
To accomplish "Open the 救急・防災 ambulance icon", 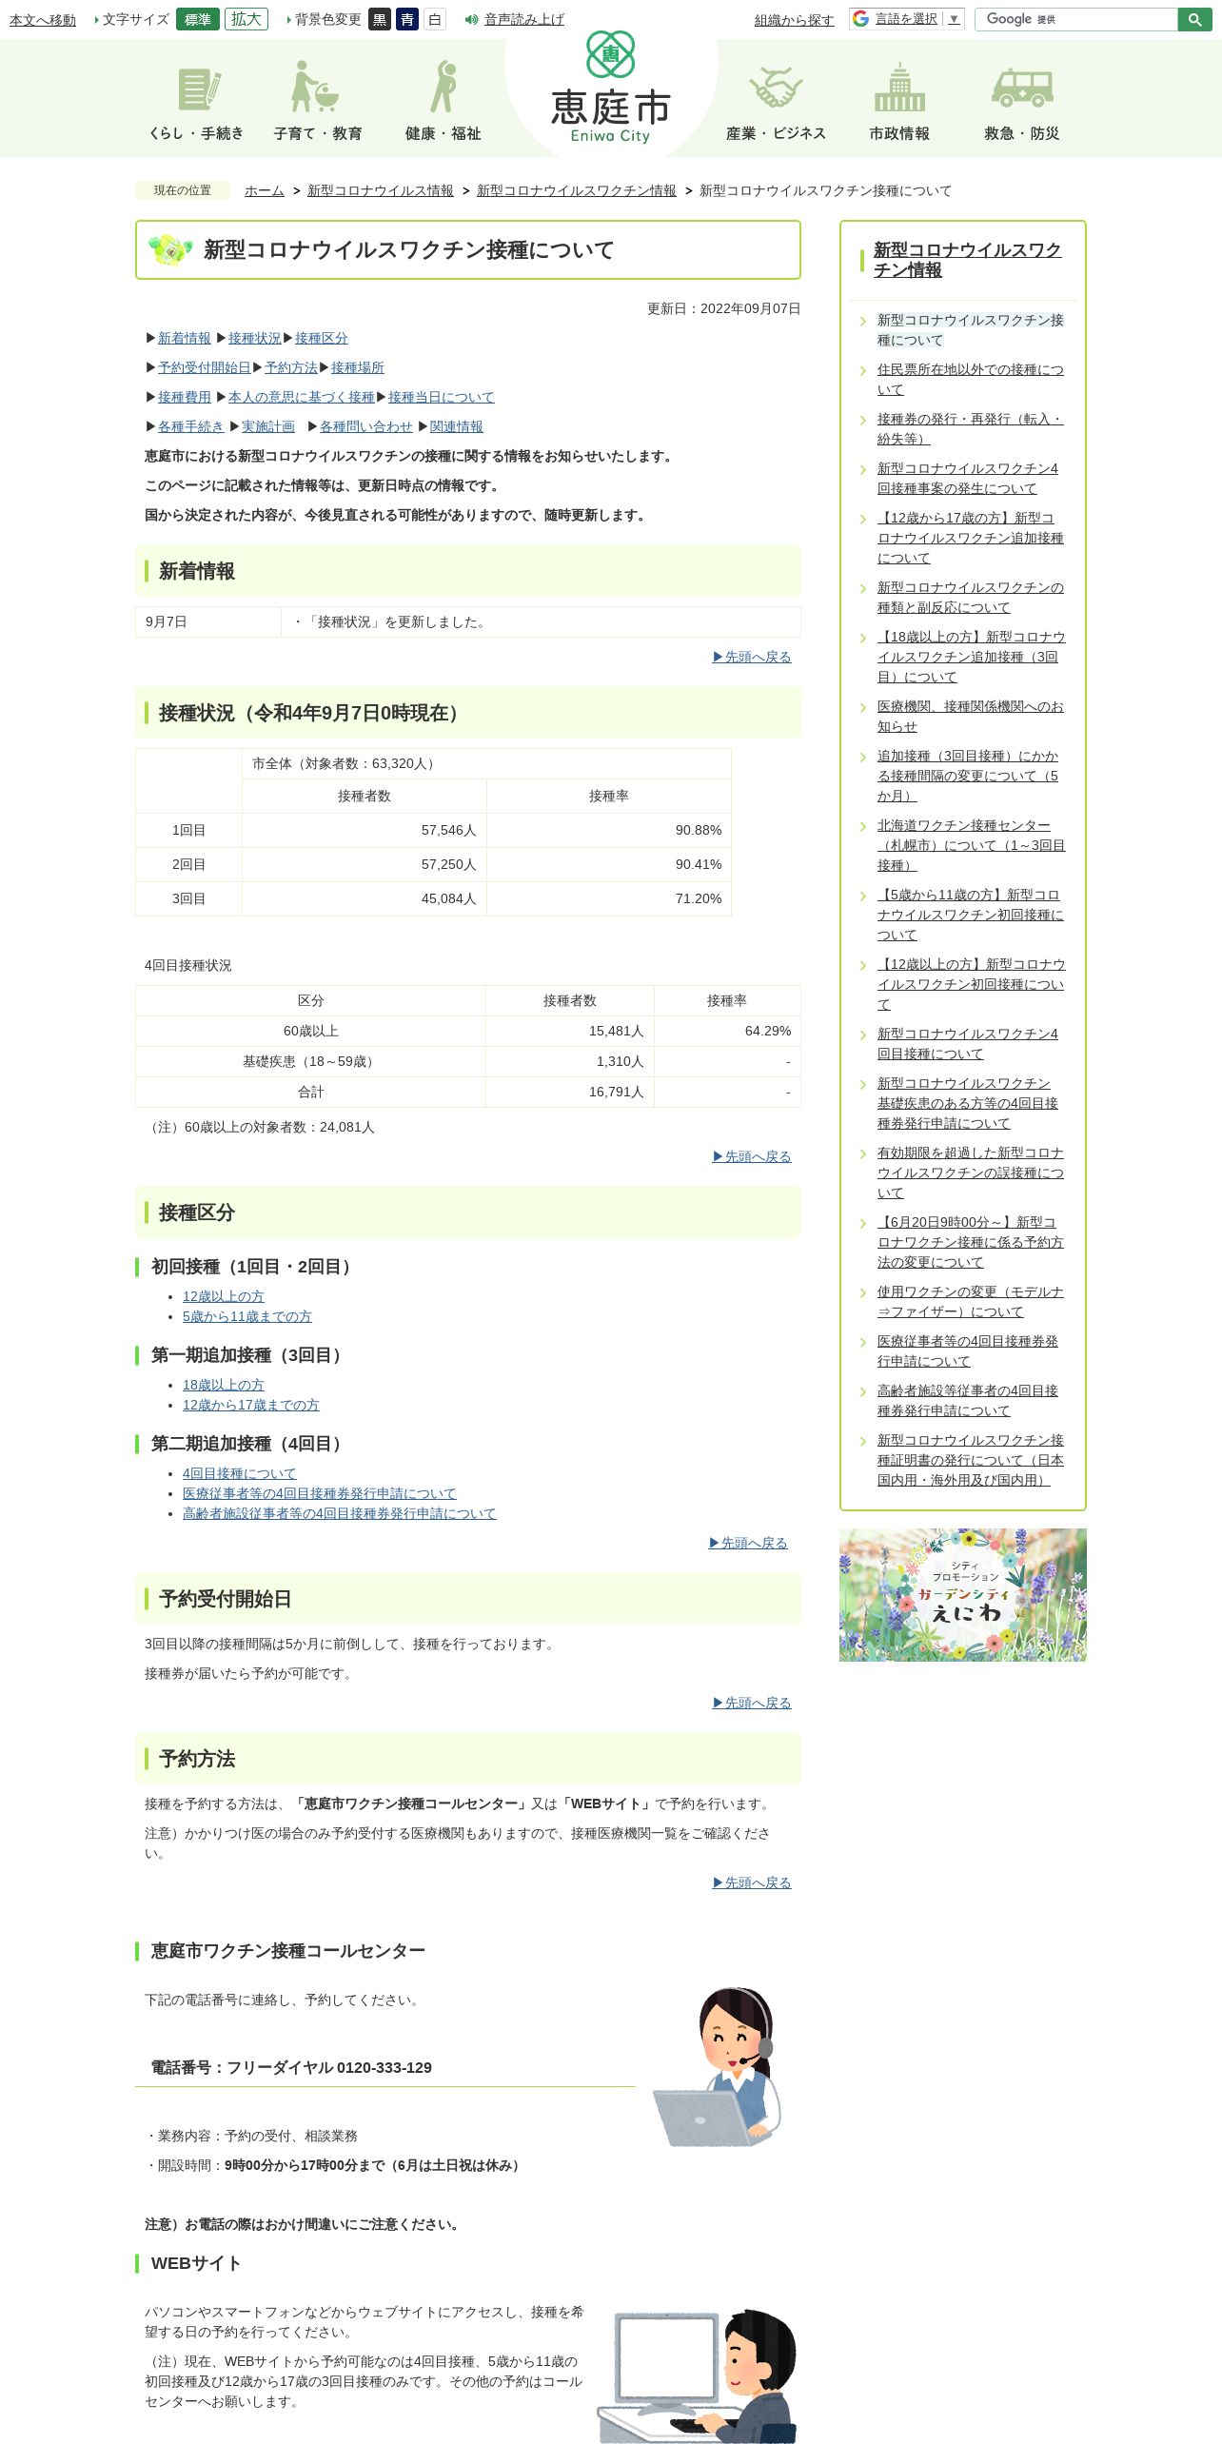I will [x=1021, y=105].
